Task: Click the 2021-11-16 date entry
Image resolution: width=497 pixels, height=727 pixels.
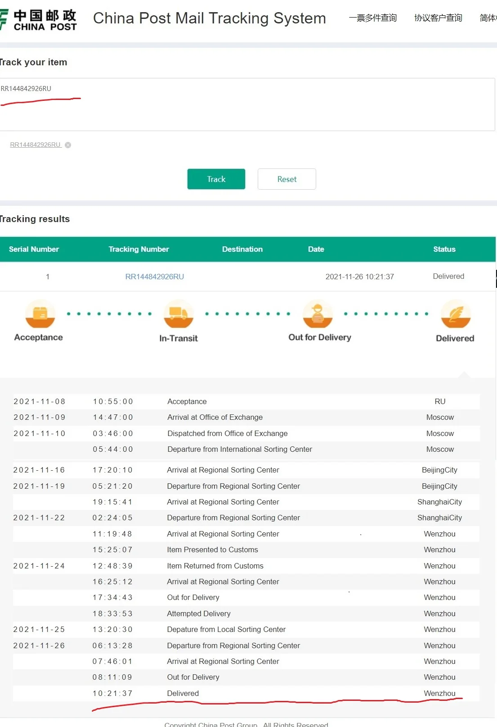Action: tap(39, 470)
